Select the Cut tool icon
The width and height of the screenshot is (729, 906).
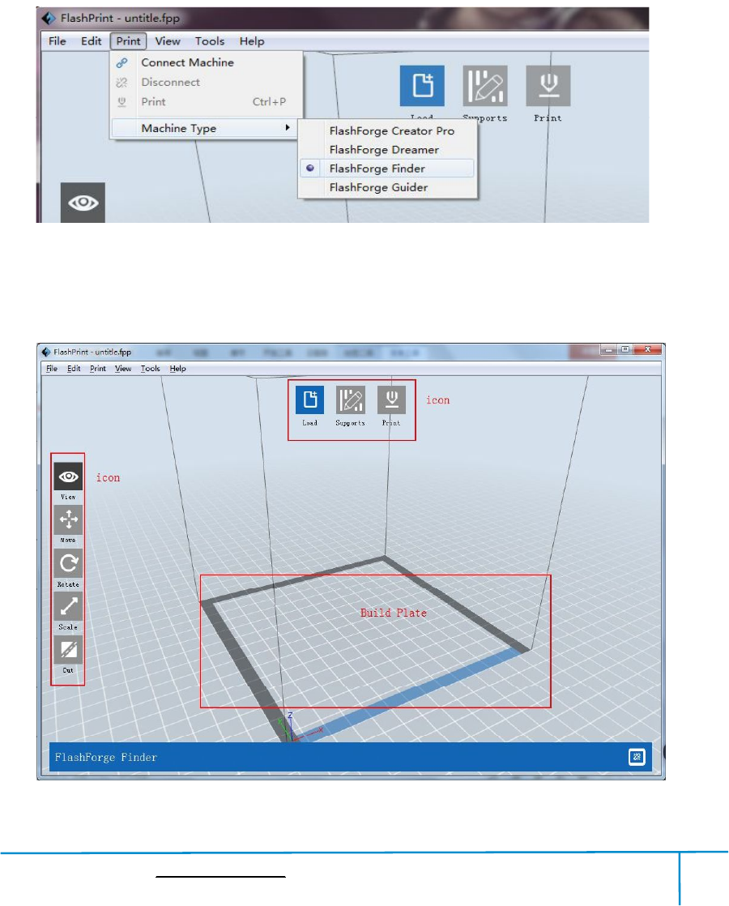pyautogui.click(x=68, y=650)
